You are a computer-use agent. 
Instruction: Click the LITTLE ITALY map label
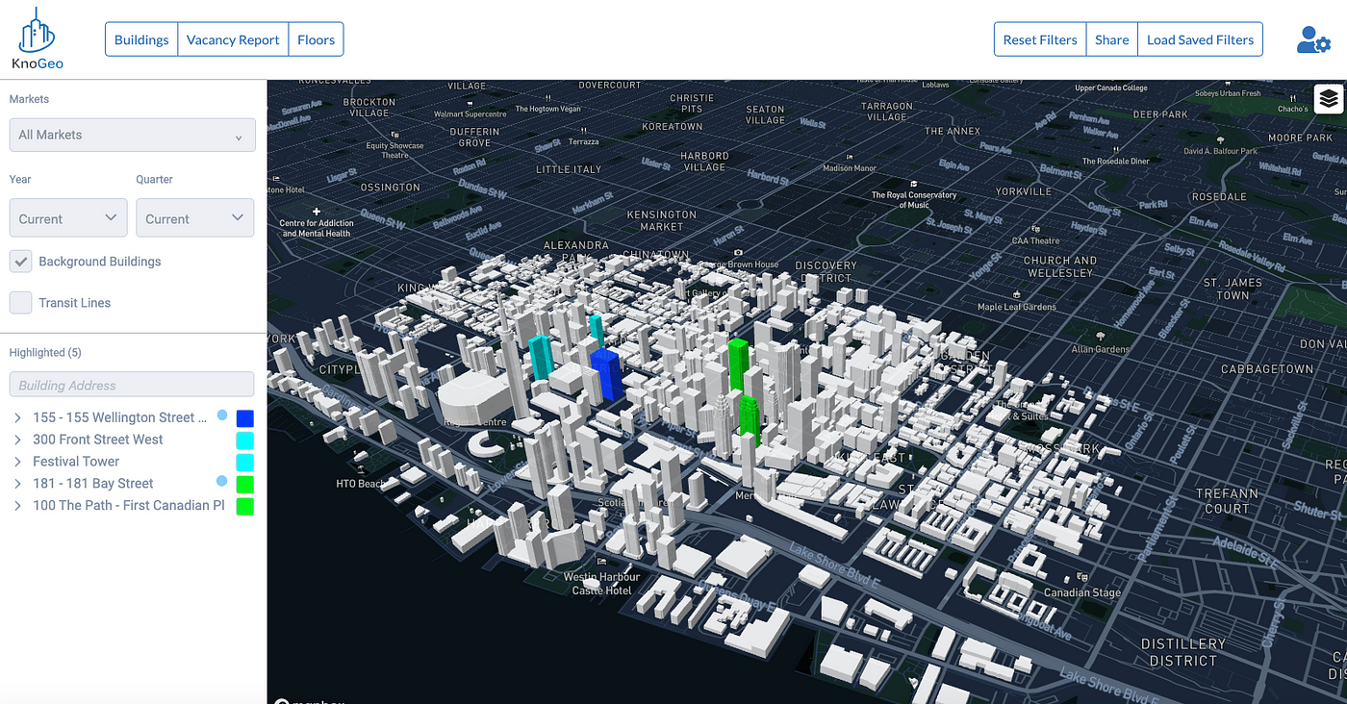tap(569, 169)
